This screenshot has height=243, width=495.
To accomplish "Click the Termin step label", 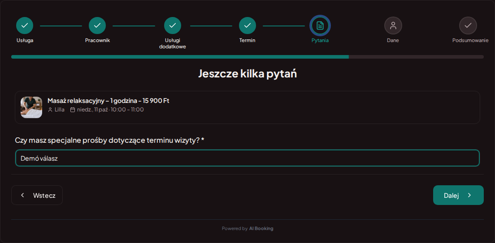I will point(247,40).
